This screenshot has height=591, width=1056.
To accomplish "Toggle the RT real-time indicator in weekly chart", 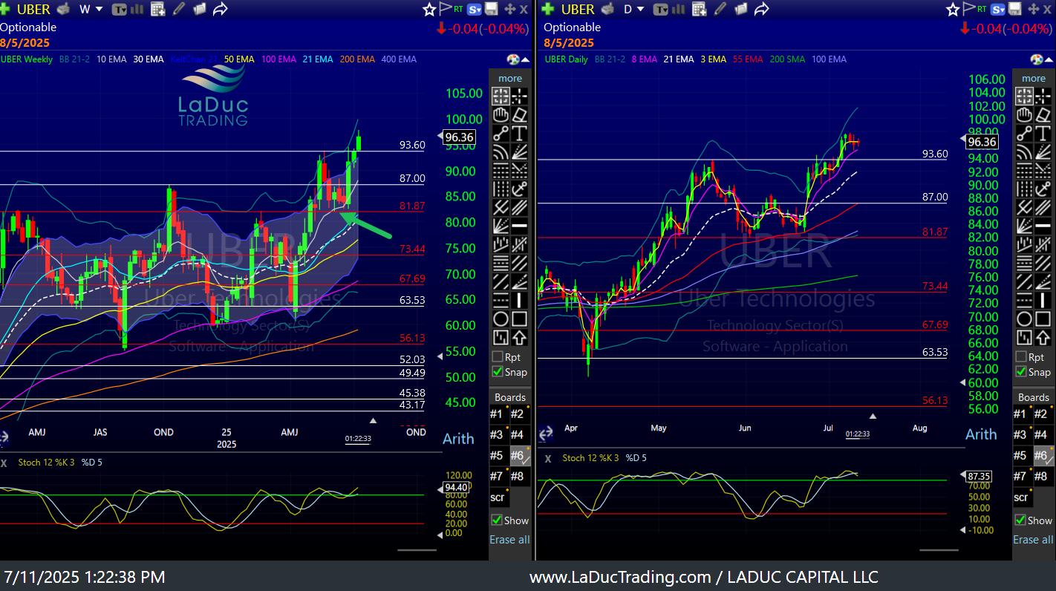I will [459, 9].
